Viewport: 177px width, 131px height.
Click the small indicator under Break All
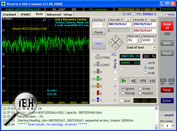(x=167, y=34)
